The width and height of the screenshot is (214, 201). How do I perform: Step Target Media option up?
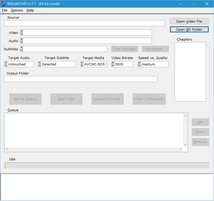click(82, 63)
